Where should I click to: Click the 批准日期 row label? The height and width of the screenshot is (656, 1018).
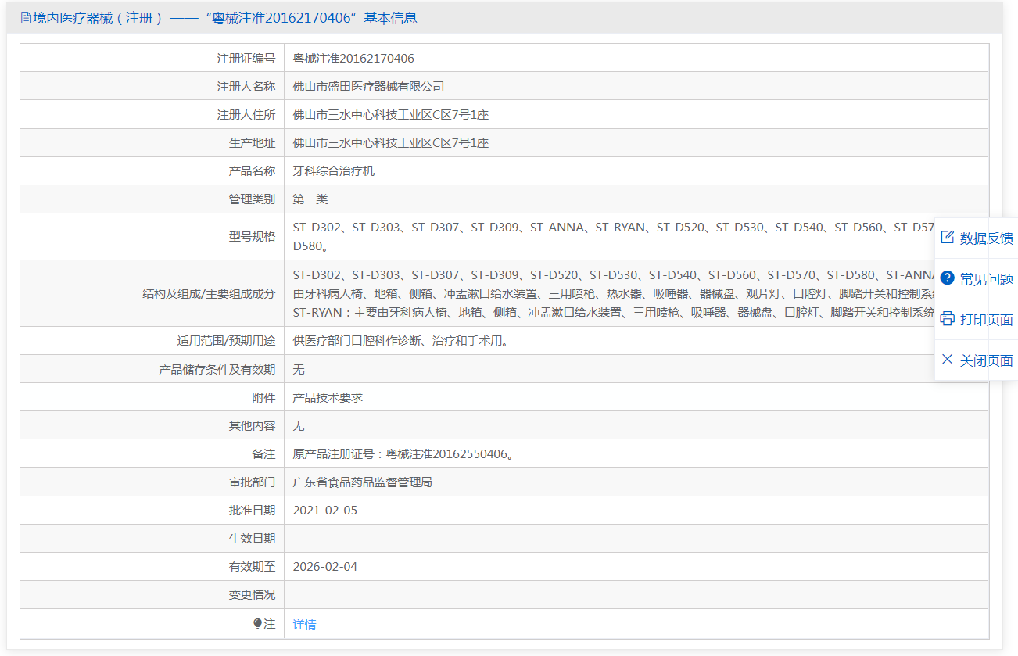point(252,510)
